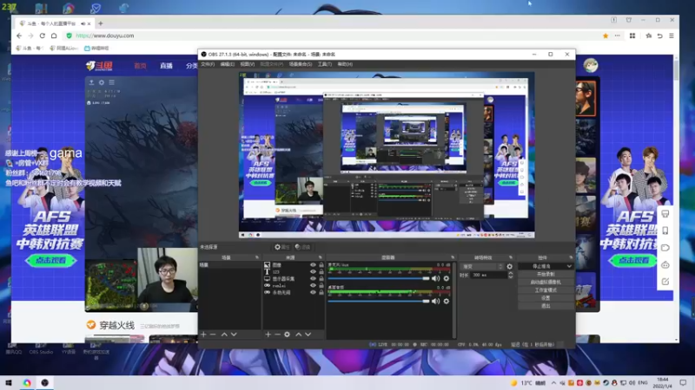Screen dimensions: 695x390
Task: Add a new scene in OBS
Action: click(x=203, y=335)
